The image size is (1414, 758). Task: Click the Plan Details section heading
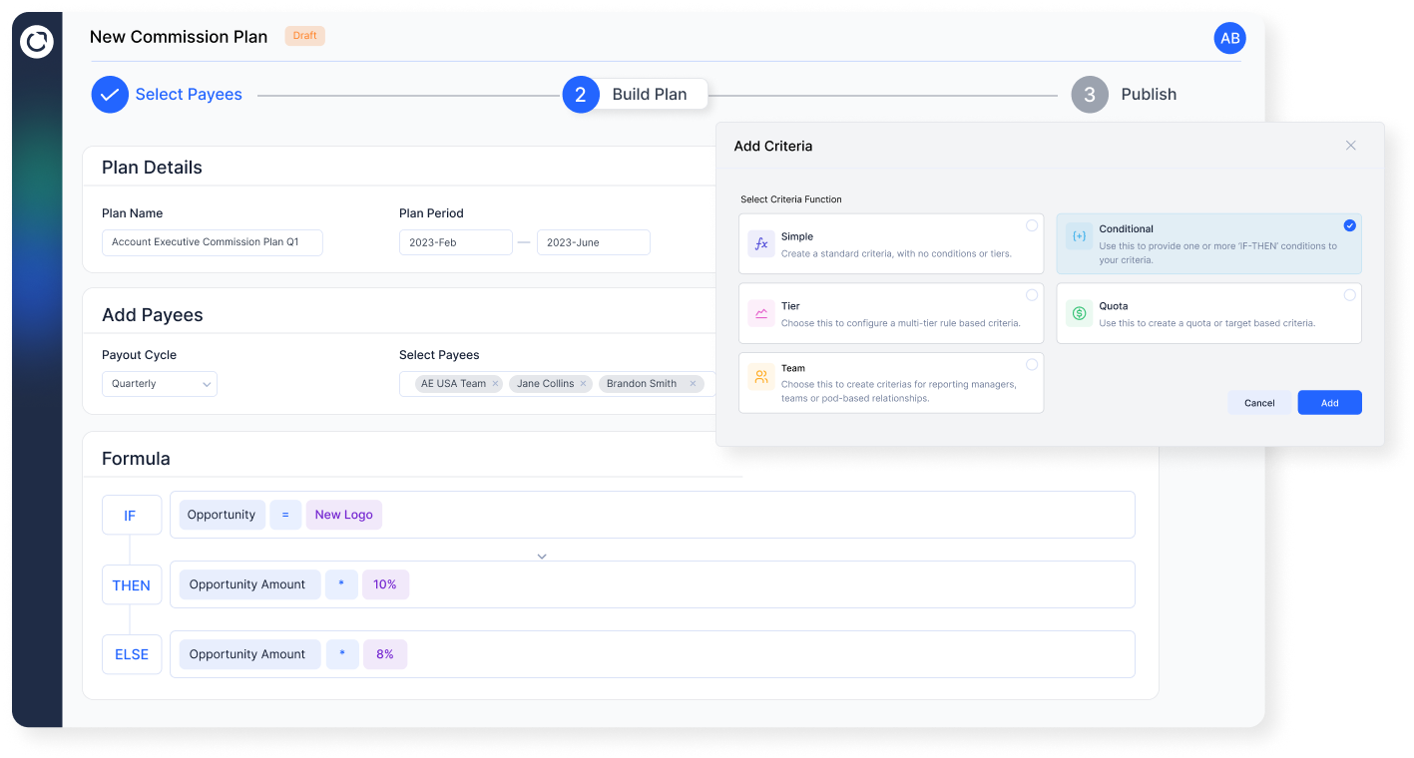(152, 168)
